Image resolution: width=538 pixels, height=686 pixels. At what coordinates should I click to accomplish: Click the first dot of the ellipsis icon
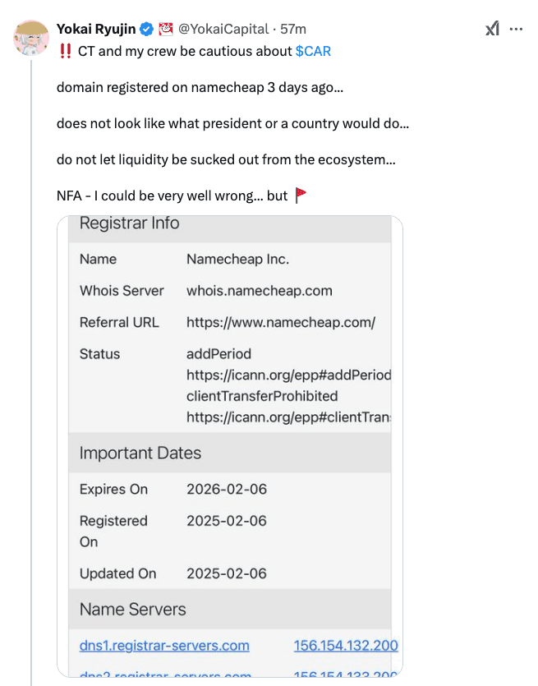coord(511,28)
